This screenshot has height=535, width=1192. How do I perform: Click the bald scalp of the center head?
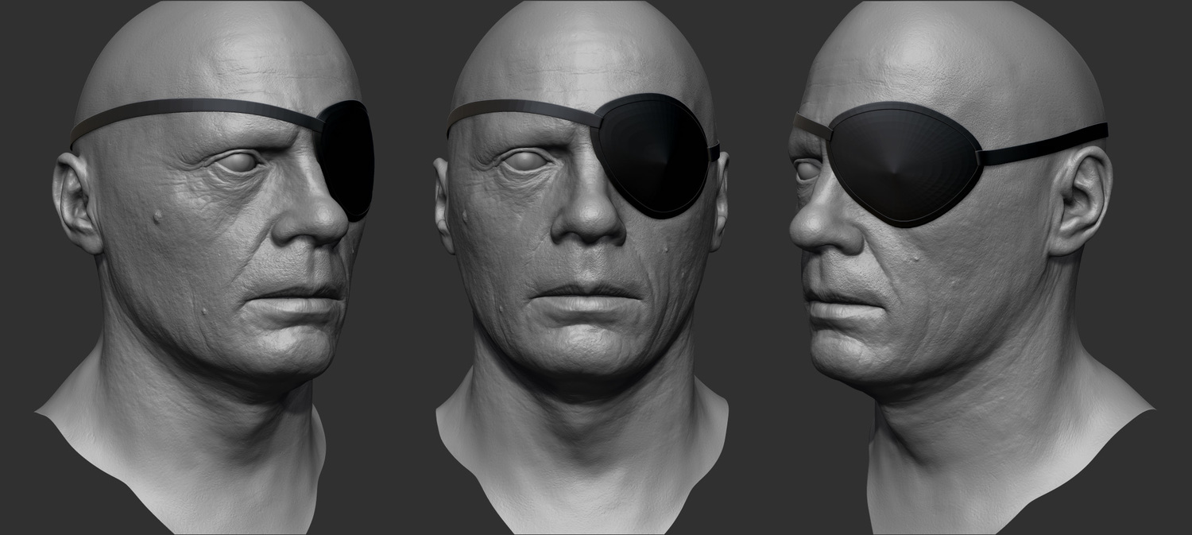580,48
